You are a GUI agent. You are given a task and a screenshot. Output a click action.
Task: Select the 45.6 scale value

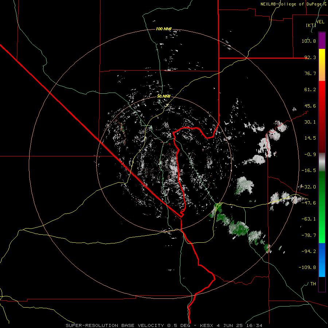tap(310, 106)
